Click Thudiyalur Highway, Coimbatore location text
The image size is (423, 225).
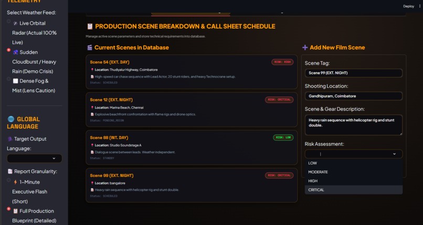[133, 70]
